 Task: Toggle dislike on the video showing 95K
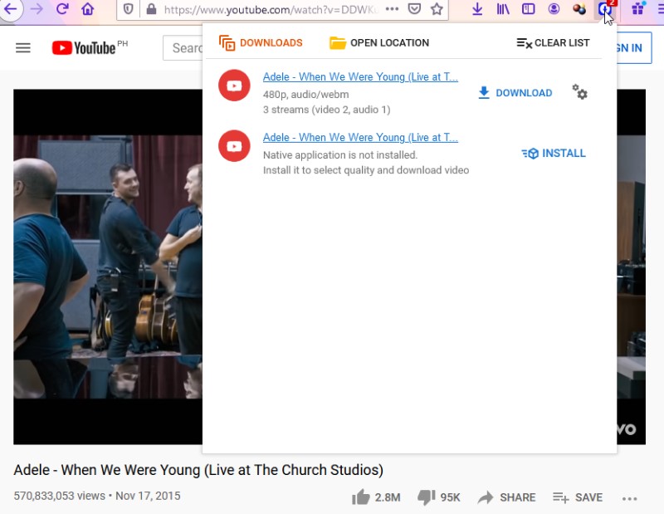tap(425, 497)
